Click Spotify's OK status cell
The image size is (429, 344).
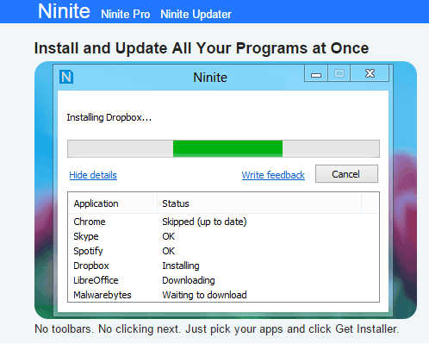168,251
